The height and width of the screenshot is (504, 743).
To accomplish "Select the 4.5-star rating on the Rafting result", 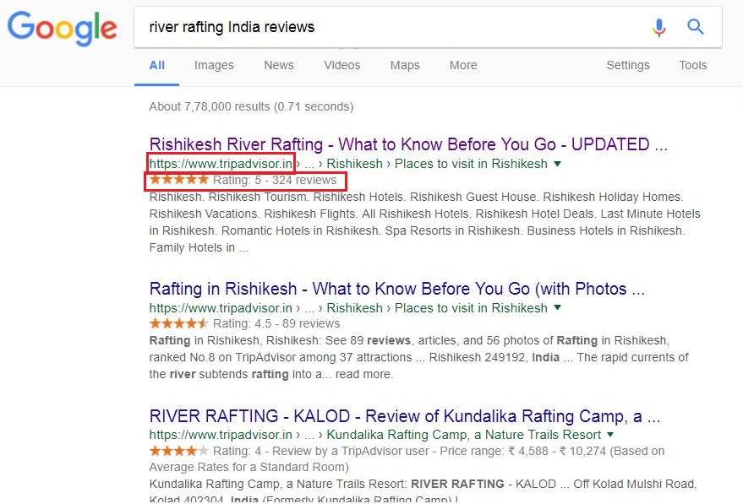I will point(178,323).
